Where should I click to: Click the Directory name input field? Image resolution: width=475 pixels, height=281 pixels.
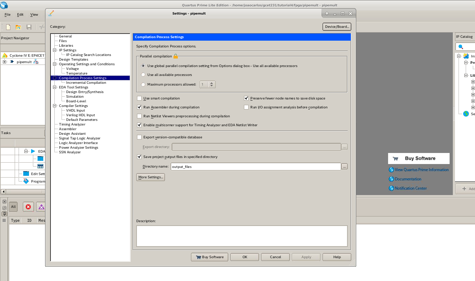pos(256,167)
